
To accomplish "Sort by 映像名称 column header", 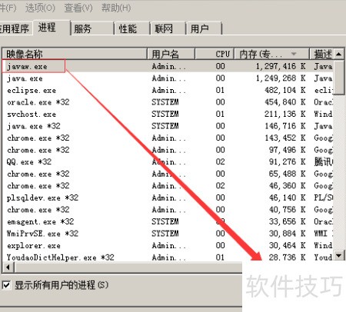I will [x=75, y=54].
